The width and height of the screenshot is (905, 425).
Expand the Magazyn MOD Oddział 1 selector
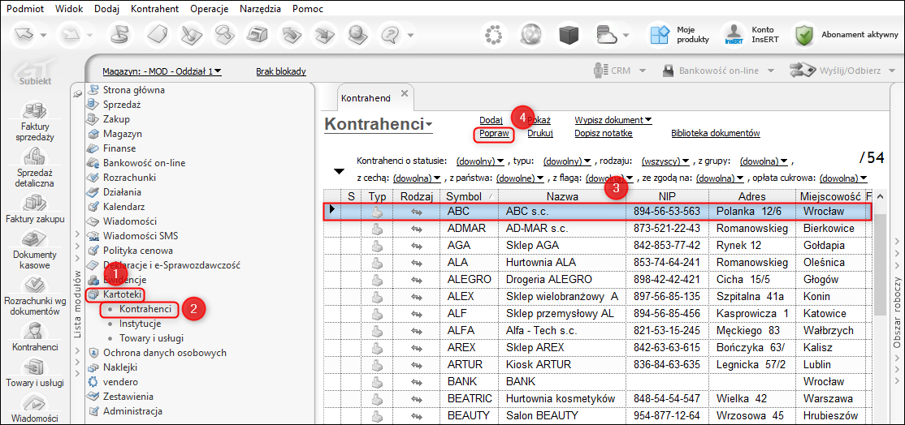pyautogui.click(x=162, y=71)
